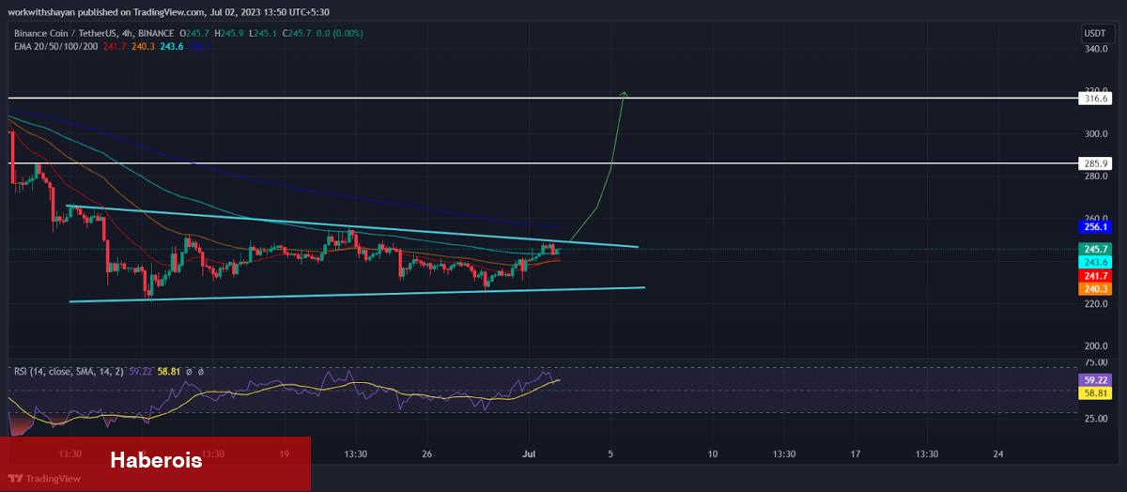This screenshot has height=492, width=1127.
Task: Click the 25.00 RSI axis label
Action: click(1095, 418)
